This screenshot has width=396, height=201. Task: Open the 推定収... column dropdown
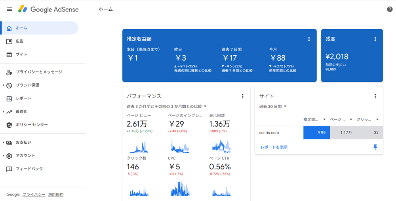[315, 119]
